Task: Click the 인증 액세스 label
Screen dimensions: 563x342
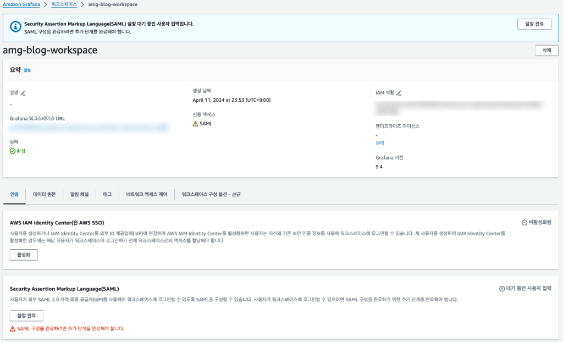Action: click(x=204, y=114)
